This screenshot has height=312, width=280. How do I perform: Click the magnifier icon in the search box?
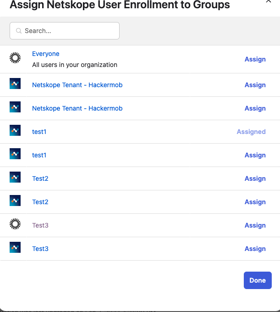pos(19,31)
